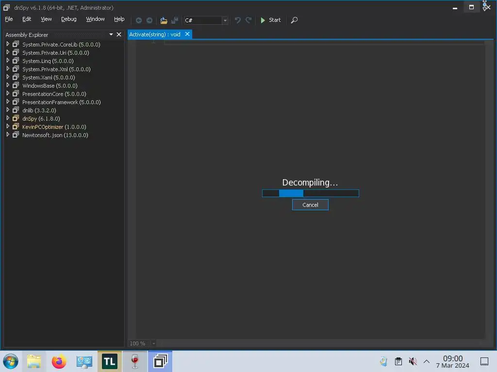Open File Explorer from taskbar
Image resolution: width=497 pixels, height=372 pixels.
click(x=34, y=361)
